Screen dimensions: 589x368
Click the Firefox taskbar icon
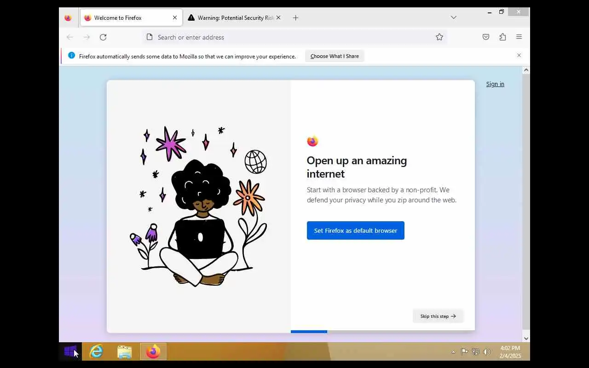click(x=153, y=352)
